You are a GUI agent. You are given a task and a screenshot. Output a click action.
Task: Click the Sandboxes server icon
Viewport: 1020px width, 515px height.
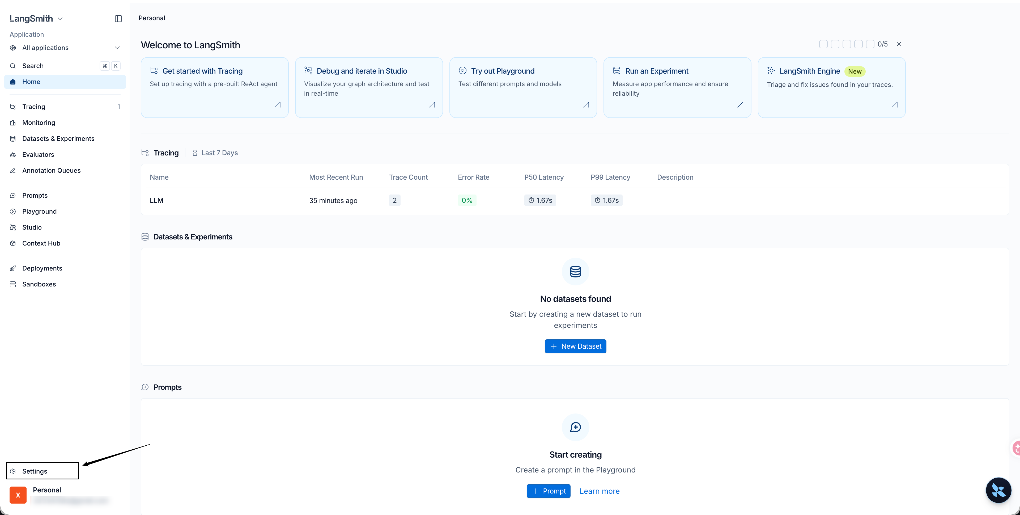(13, 284)
